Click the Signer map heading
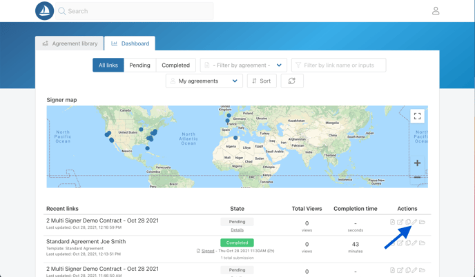The image size is (475, 277). coord(62,100)
